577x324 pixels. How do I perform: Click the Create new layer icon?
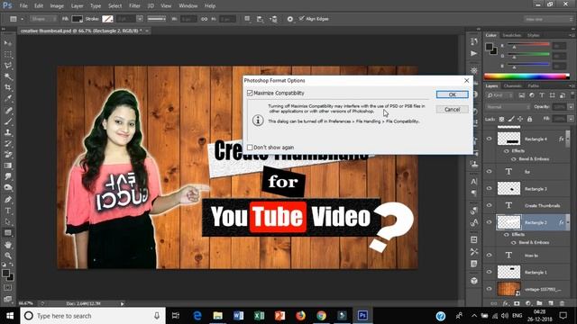tap(551, 303)
